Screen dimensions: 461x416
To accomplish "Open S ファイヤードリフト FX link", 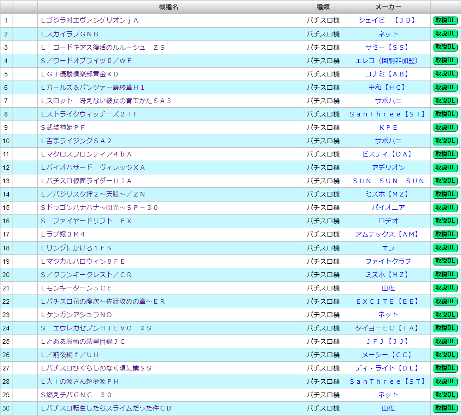I will tap(86, 221).
